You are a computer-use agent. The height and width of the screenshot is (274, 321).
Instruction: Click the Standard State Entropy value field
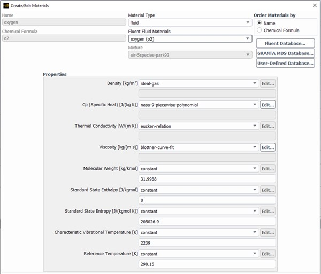pyautogui.click(x=207, y=222)
